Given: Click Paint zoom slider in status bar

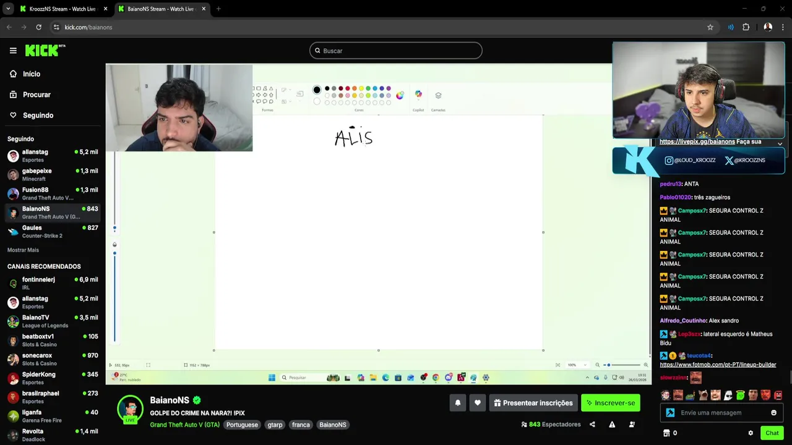Looking at the screenshot, I should [x=622, y=365].
